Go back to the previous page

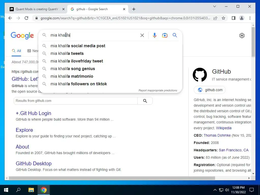10,18
